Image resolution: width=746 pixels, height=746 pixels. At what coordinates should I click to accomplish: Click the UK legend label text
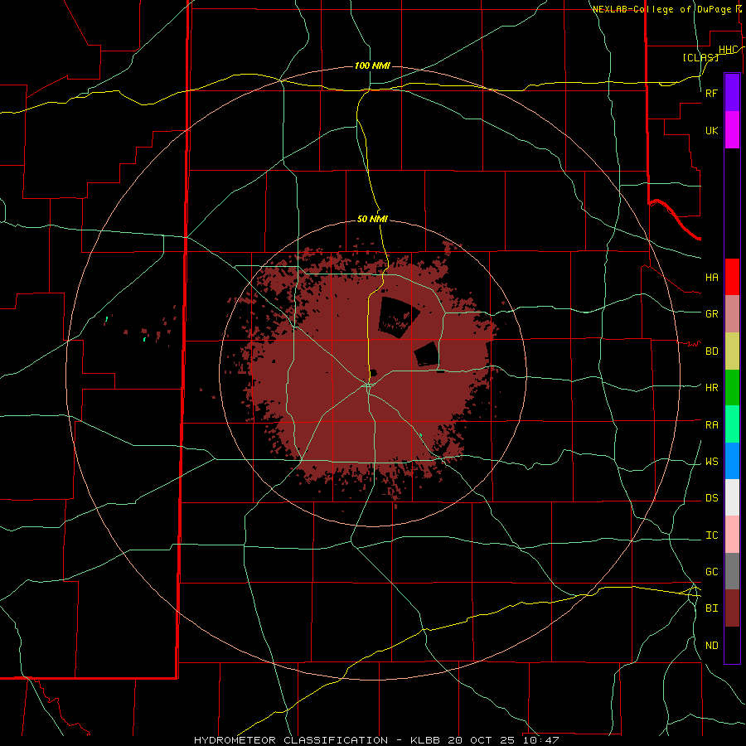(711, 131)
